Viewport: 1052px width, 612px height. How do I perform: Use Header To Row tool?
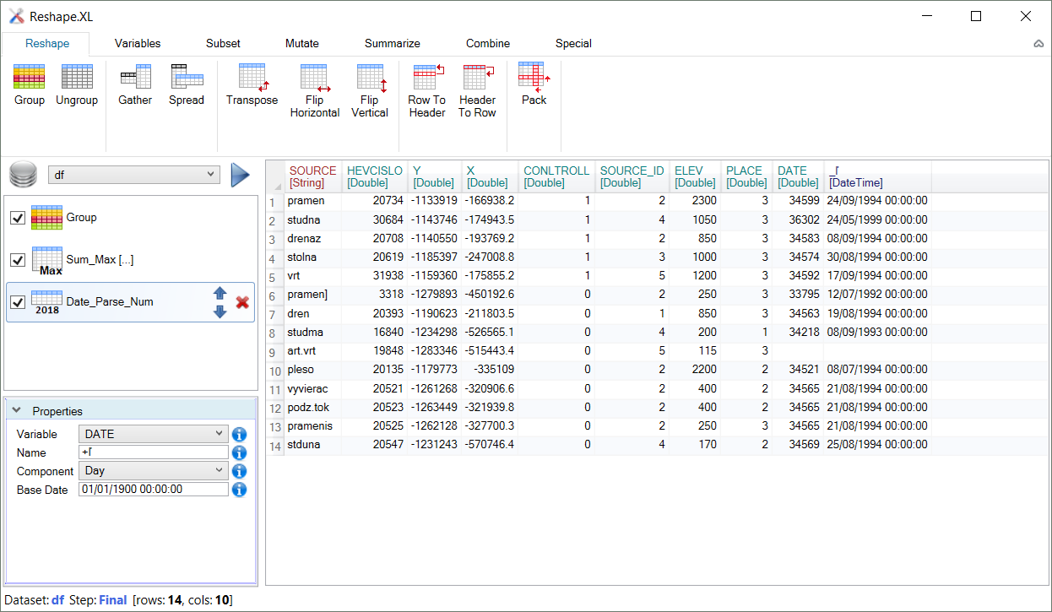[x=477, y=90]
